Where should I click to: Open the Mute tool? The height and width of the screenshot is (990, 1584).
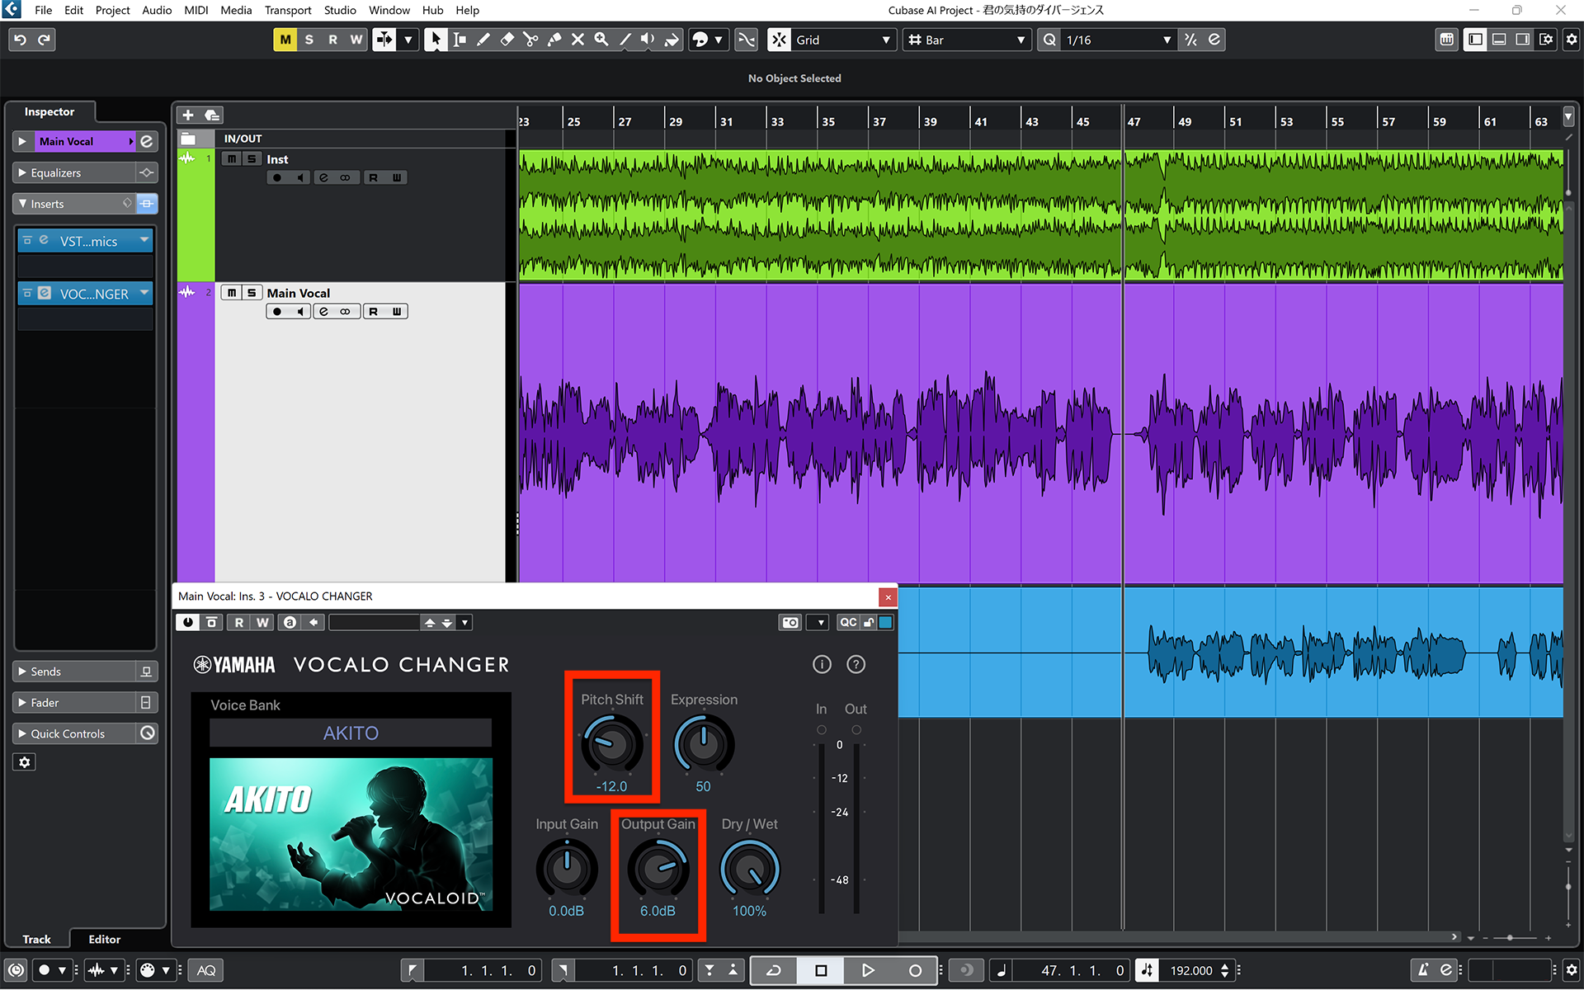[x=577, y=39]
